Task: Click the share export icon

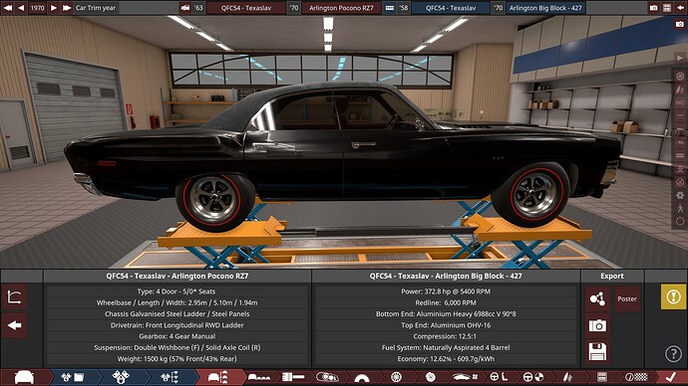Action: [597, 298]
